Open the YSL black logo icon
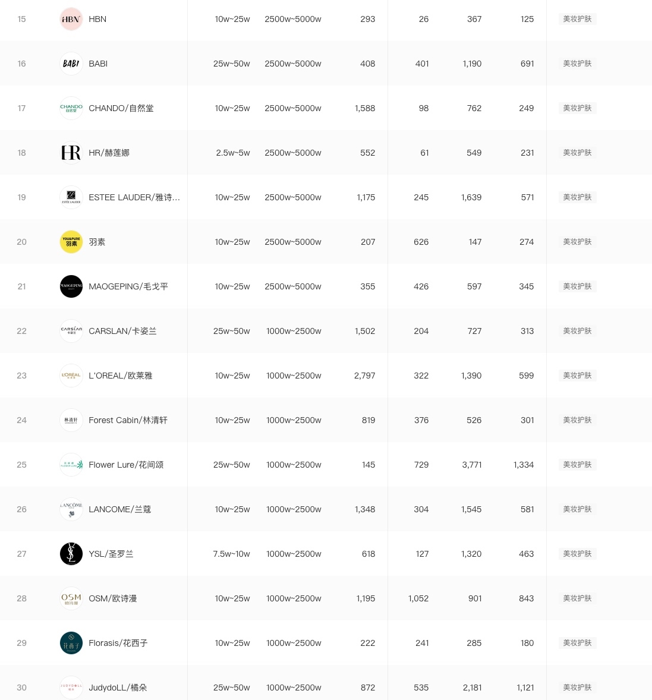This screenshot has height=700, width=652. [x=71, y=554]
